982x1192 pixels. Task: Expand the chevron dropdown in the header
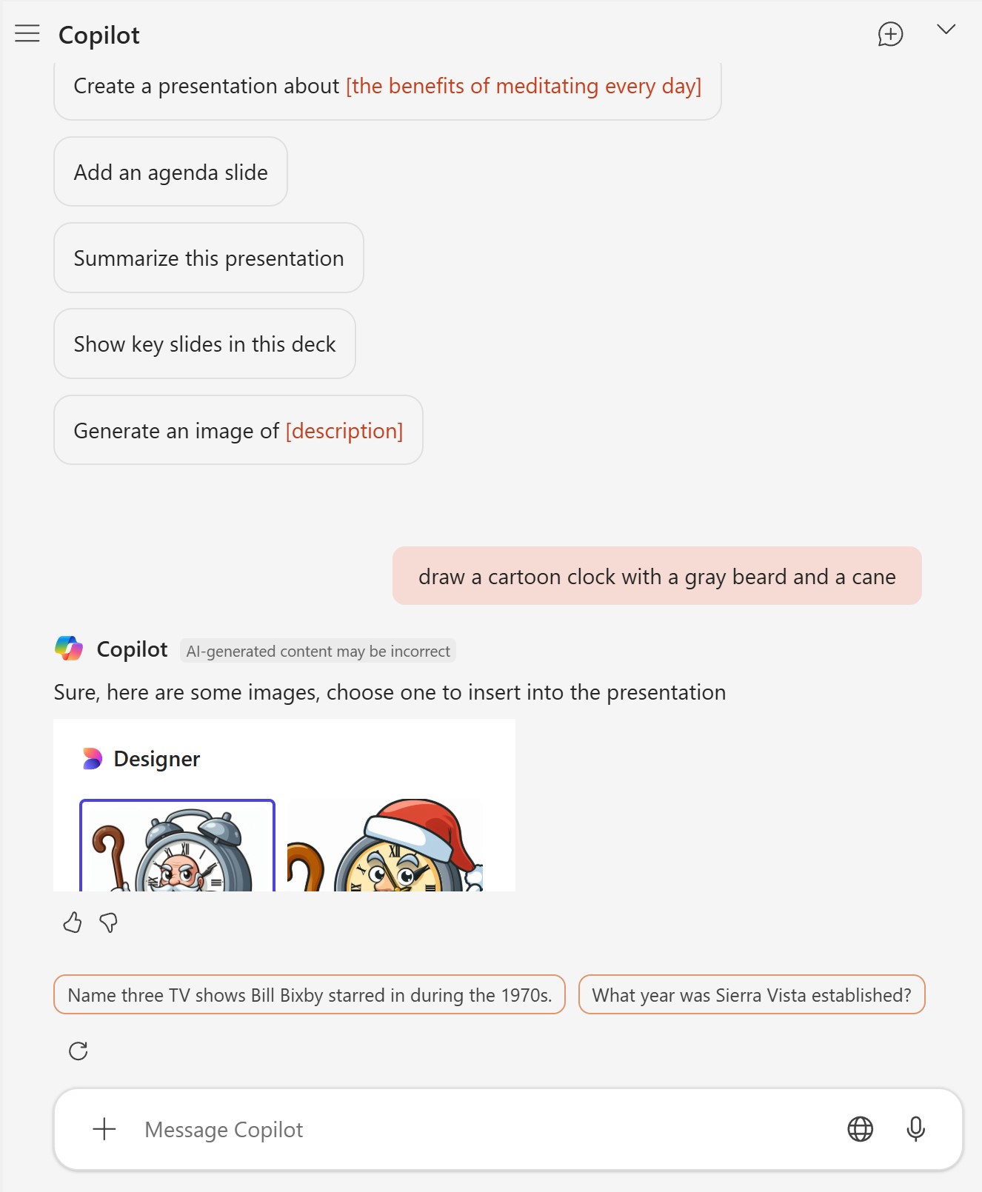pos(946,30)
